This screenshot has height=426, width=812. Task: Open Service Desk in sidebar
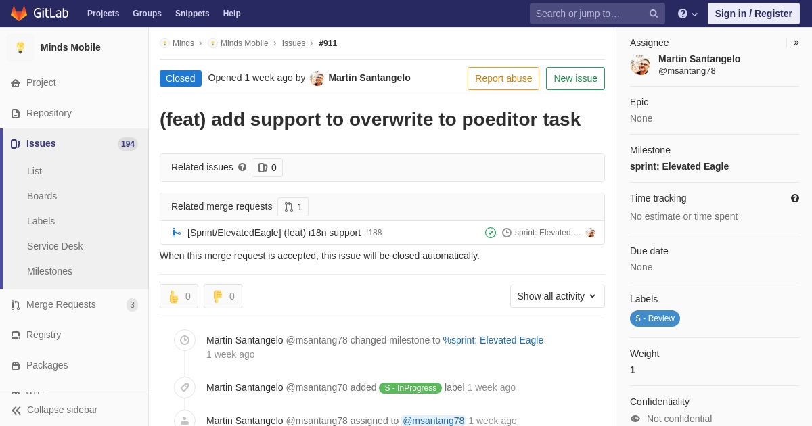coord(55,246)
